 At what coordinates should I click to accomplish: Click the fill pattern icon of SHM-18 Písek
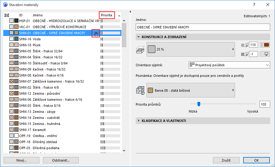point(12,45)
